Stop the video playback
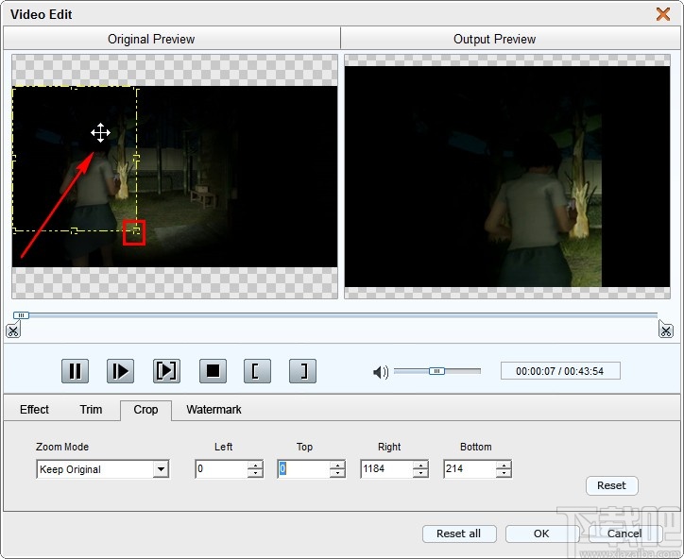This screenshot has height=559, width=684. point(214,371)
